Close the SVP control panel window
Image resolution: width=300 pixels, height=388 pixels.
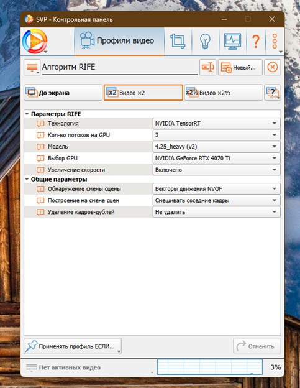(272, 19)
